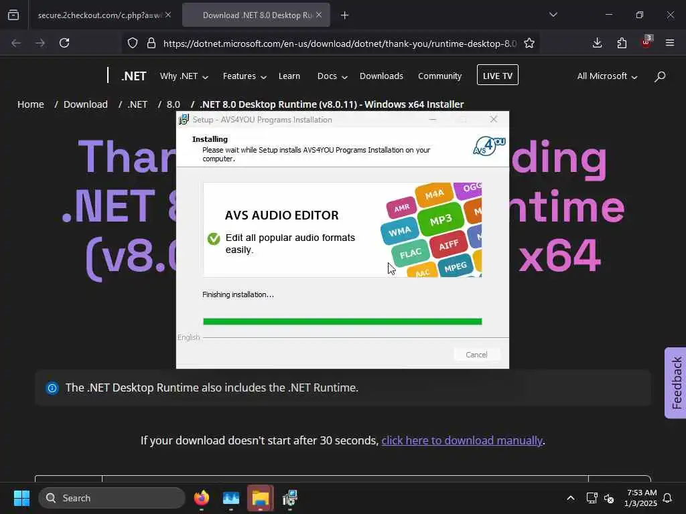This screenshot has width=686, height=514.
Task: Close the AVS4YOU setup window
Action: point(494,119)
